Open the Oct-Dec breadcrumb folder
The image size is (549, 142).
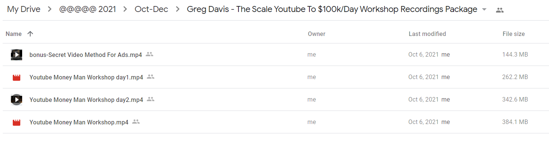pyautogui.click(x=151, y=9)
